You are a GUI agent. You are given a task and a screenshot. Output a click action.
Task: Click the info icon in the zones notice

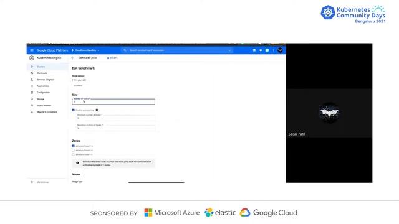click(77, 163)
